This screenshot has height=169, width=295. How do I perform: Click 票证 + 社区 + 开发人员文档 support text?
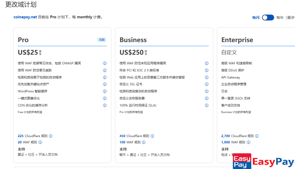coord(38,155)
